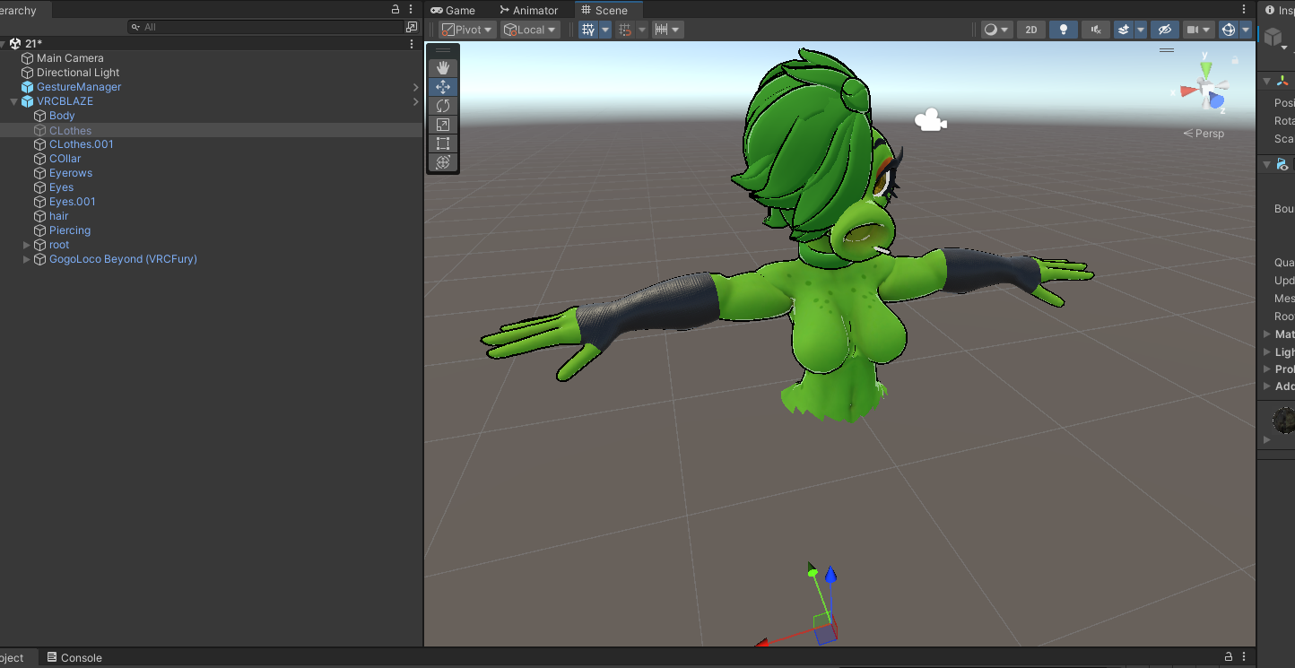
Task: Open the draw mode shading dropdown
Action: pyautogui.click(x=996, y=30)
